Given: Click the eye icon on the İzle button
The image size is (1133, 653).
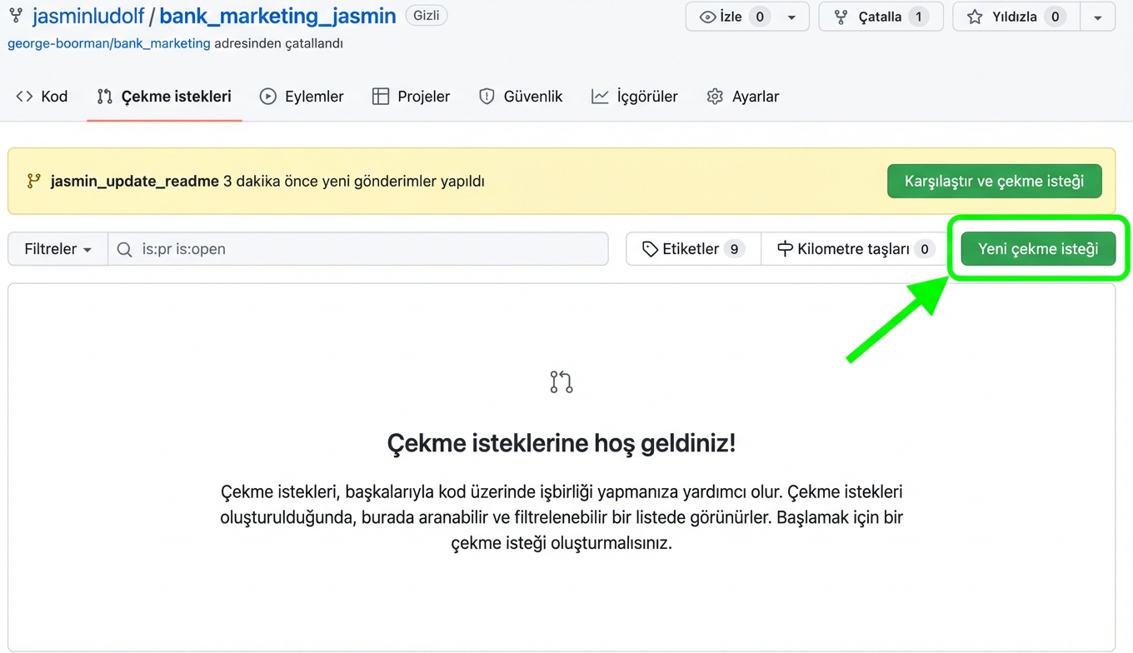Looking at the screenshot, I should [707, 17].
